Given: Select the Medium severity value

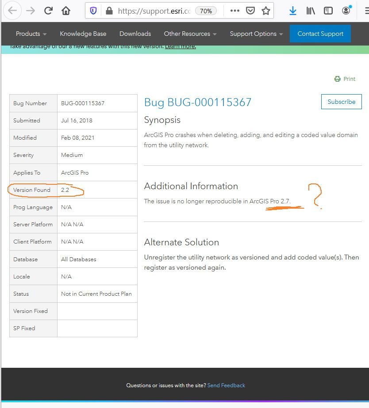Looking at the screenshot, I should (72, 155).
